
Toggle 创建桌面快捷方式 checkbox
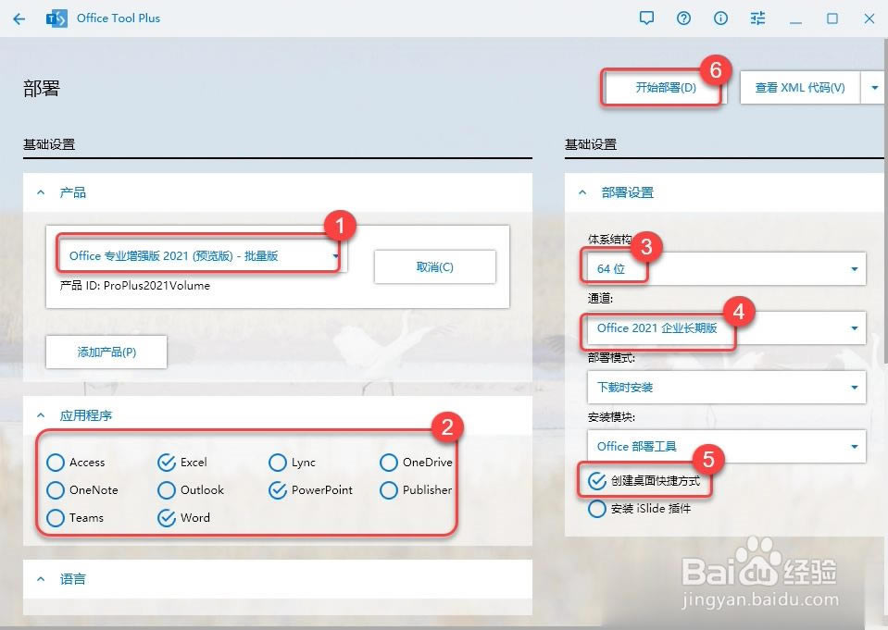644,481
